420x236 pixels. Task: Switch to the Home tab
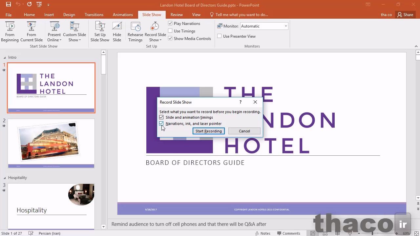point(29,15)
